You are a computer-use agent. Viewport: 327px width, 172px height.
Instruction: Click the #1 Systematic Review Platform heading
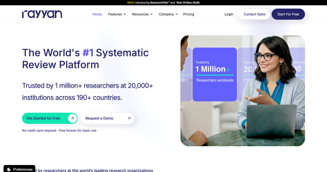(85, 58)
